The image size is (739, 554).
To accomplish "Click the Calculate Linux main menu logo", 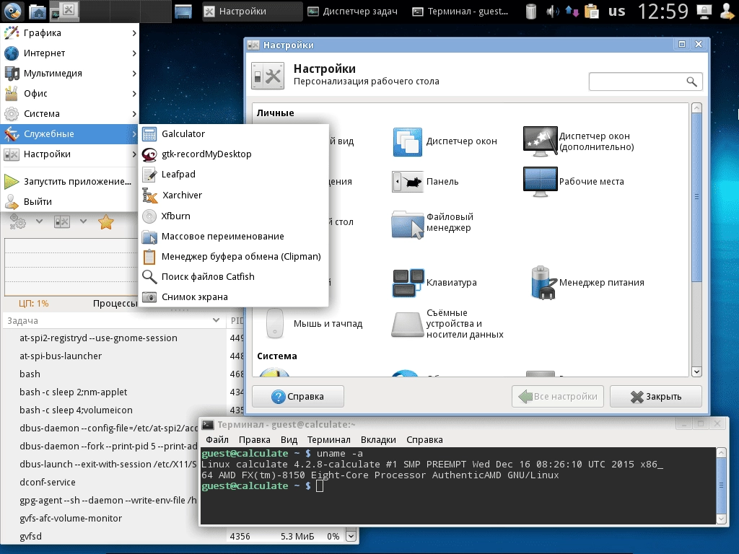I will 12,11.
